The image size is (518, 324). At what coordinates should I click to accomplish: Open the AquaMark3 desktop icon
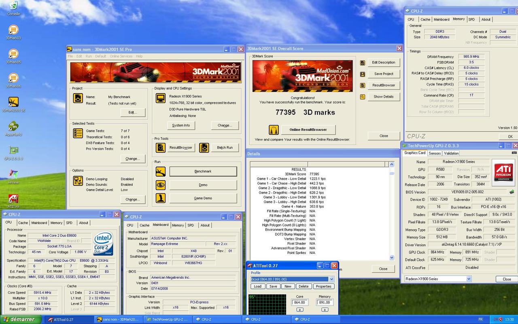pos(13,126)
